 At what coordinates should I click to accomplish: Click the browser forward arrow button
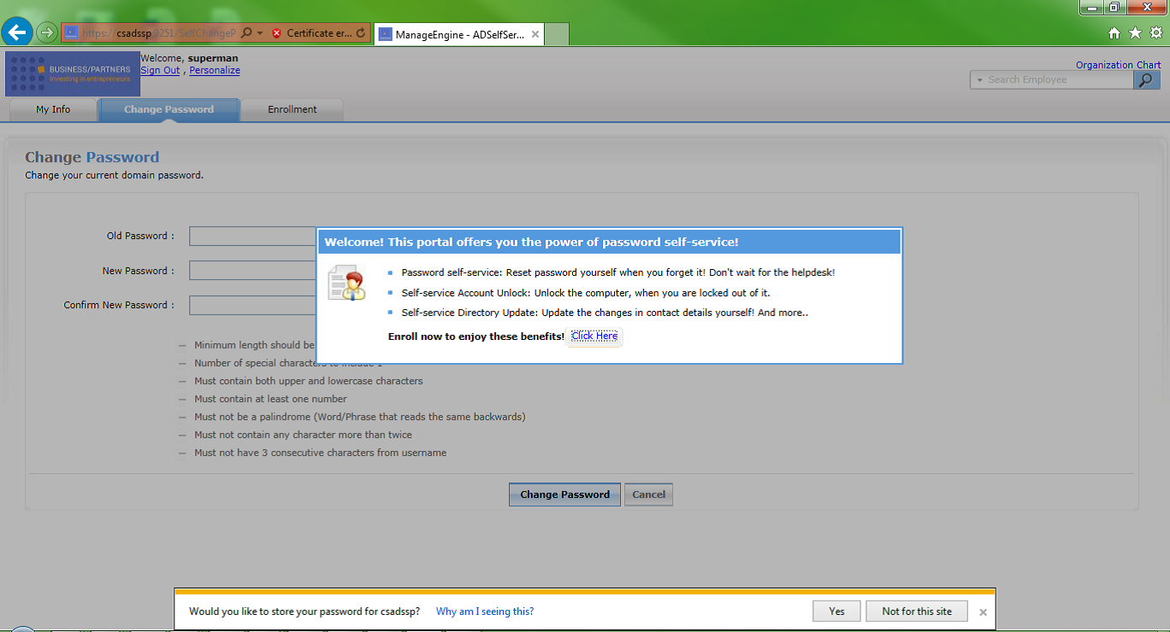click(x=47, y=33)
